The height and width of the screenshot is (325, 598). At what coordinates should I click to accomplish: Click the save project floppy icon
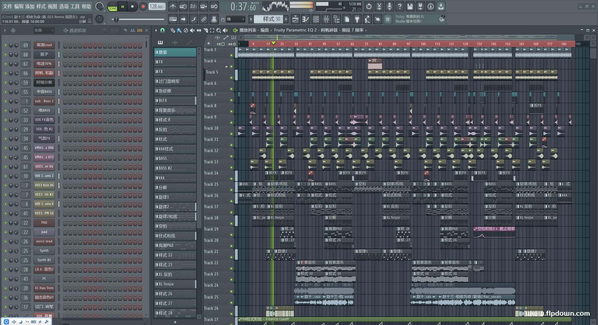410,7
